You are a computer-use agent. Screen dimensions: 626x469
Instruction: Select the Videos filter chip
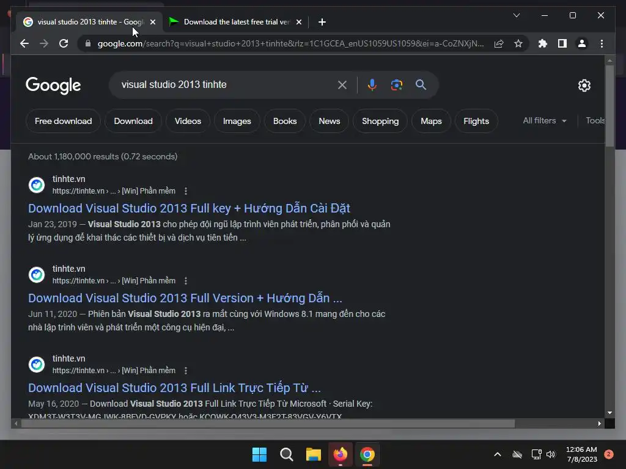coord(188,121)
